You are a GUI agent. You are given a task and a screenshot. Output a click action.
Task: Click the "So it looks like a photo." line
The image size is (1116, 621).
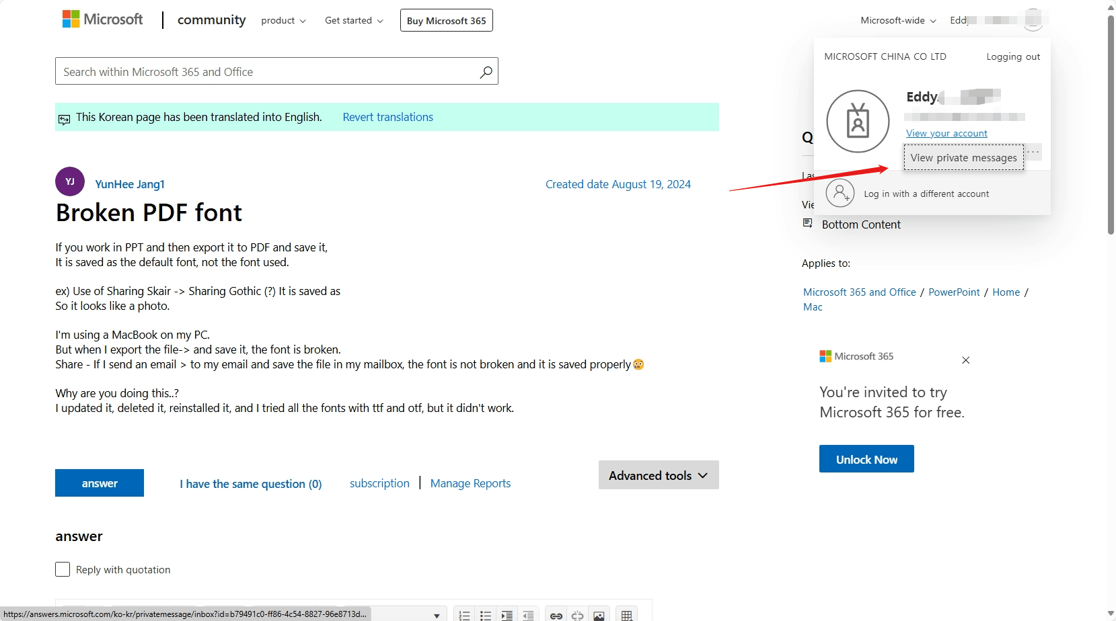(x=112, y=306)
